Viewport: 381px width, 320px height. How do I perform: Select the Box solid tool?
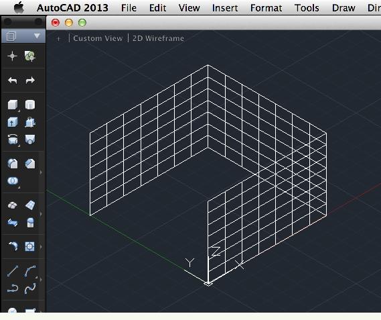pos(13,105)
